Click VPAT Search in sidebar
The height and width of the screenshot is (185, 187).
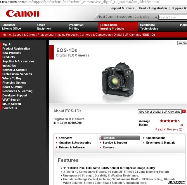(x=11, y=100)
